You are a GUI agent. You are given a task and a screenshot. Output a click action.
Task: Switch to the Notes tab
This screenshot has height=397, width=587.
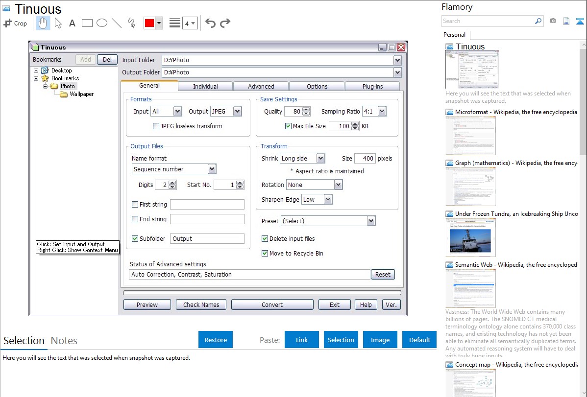(x=64, y=341)
